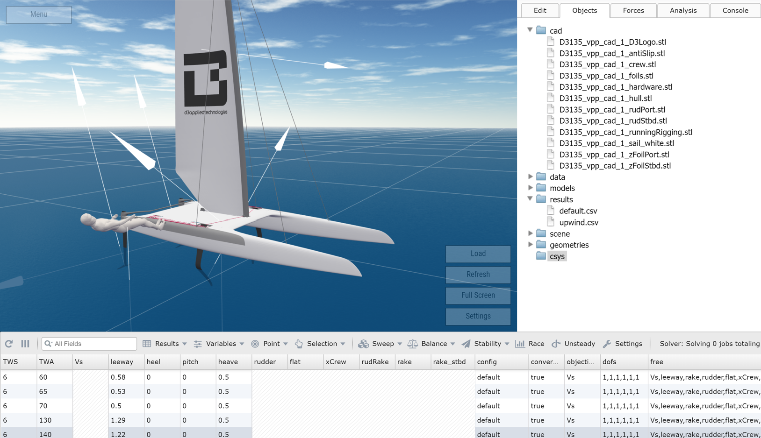Click the Refresh button in viewport
761x438 pixels.
coord(478,275)
